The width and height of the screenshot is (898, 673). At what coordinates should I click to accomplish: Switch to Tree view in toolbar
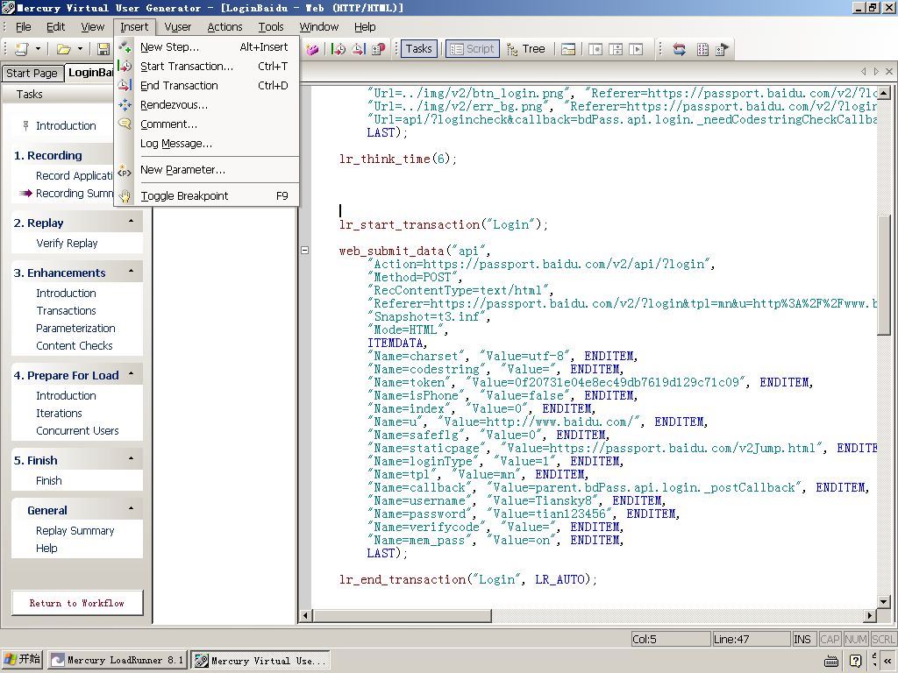526,49
